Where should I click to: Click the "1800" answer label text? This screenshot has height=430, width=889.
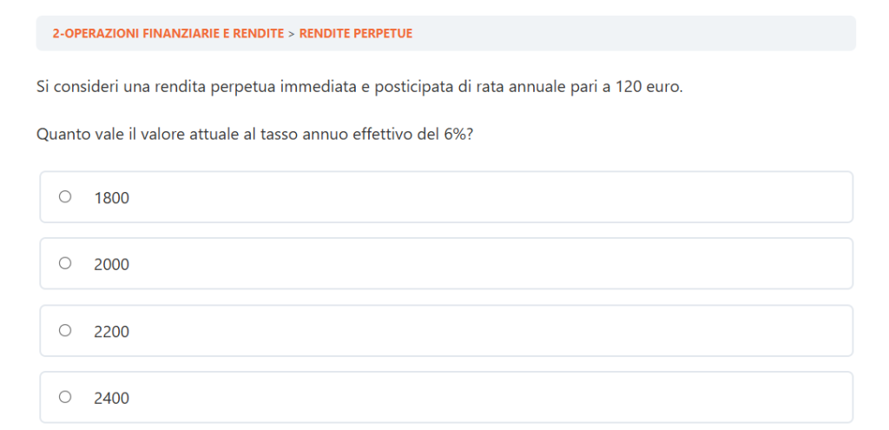coord(111,198)
